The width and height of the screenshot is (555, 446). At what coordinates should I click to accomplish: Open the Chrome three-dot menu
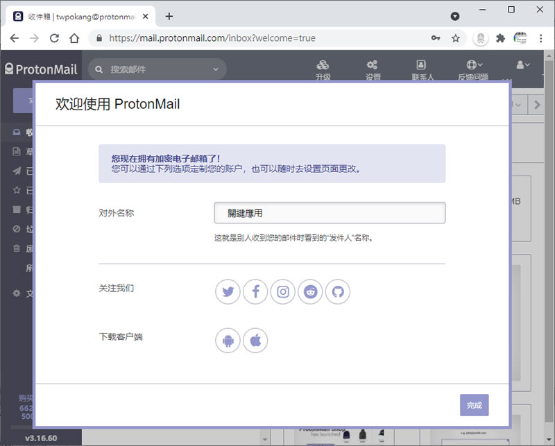coord(540,38)
